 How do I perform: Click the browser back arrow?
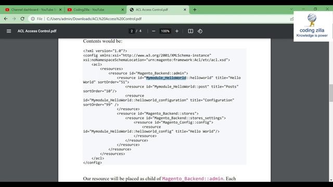pyautogui.click(x=6, y=19)
